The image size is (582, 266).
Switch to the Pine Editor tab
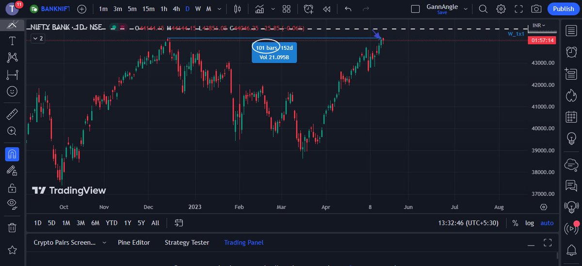(134, 242)
